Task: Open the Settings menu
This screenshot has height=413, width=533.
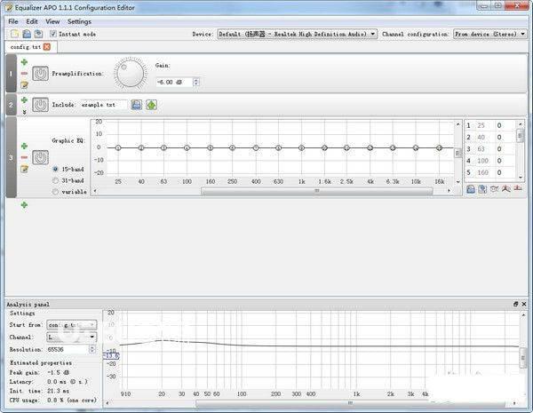Action: click(x=79, y=21)
